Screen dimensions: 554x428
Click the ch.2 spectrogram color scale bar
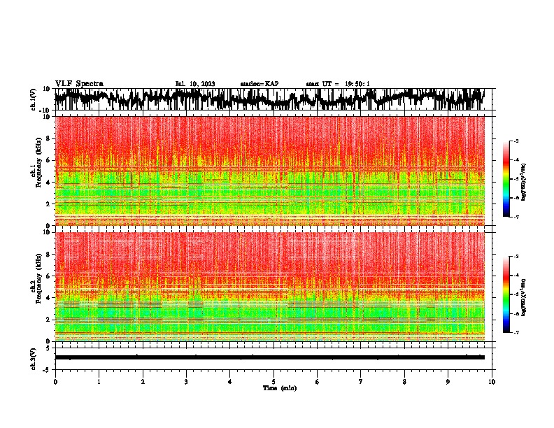pyautogui.click(x=506, y=294)
